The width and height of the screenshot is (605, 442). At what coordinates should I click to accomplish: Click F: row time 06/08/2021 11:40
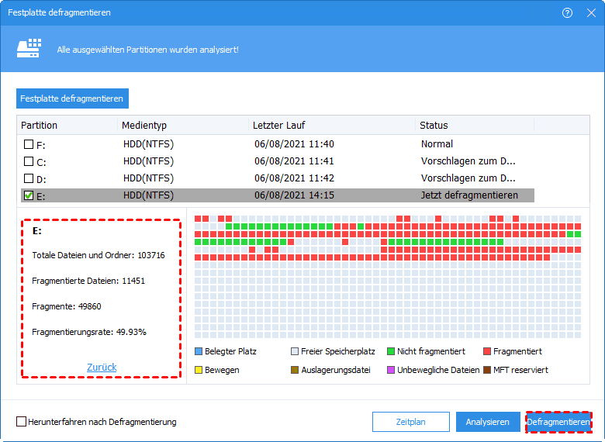[x=294, y=144]
